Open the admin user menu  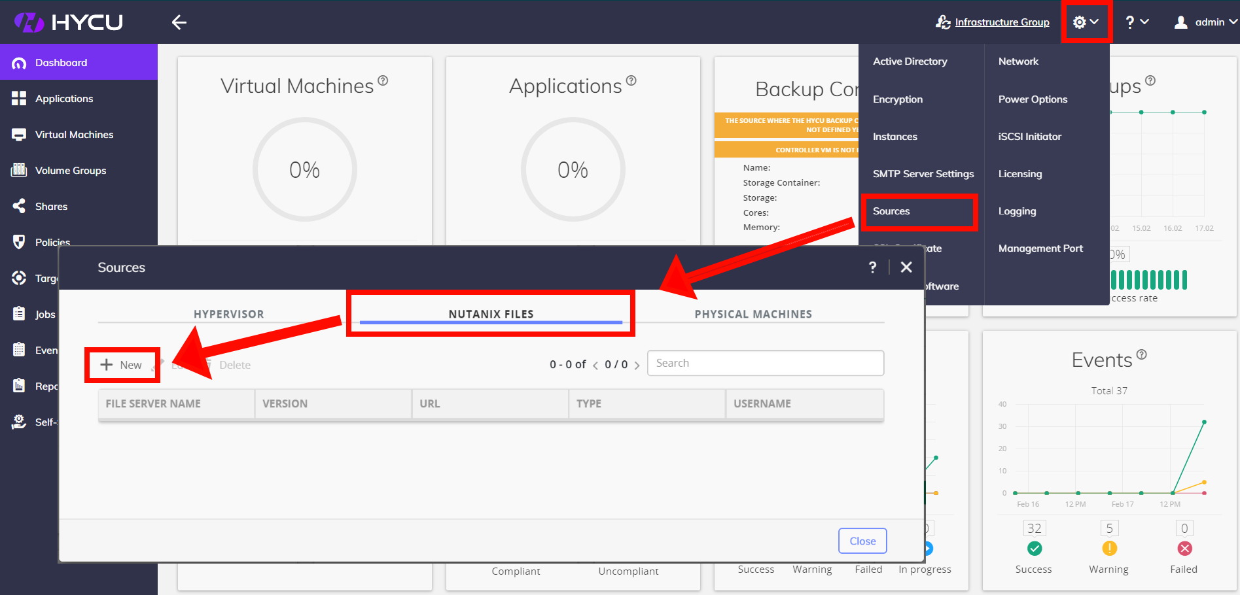tap(1206, 22)
